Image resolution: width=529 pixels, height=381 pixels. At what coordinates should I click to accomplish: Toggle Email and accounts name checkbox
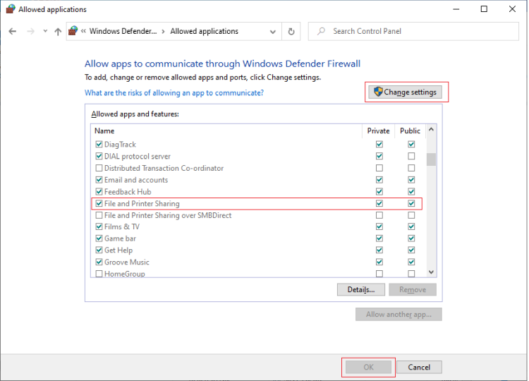pyautogui.click(x=99, y=180)
